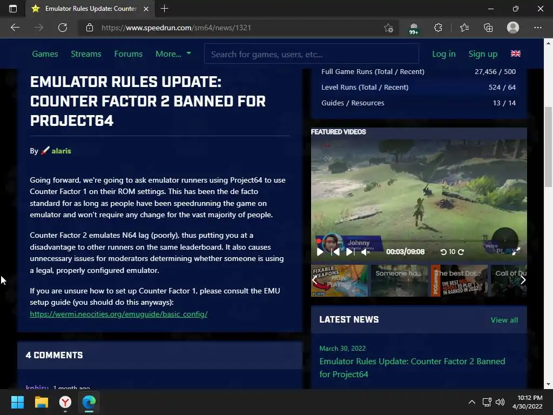Click View all latest news

tap(504, 320)
